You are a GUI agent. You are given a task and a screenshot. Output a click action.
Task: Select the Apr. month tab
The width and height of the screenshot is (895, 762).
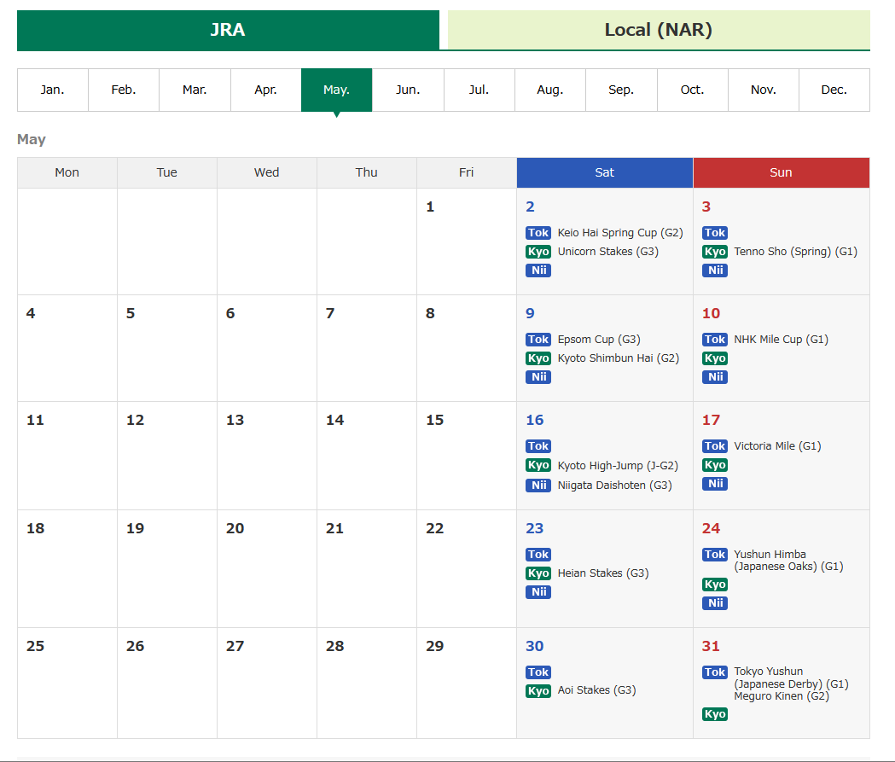266,90
